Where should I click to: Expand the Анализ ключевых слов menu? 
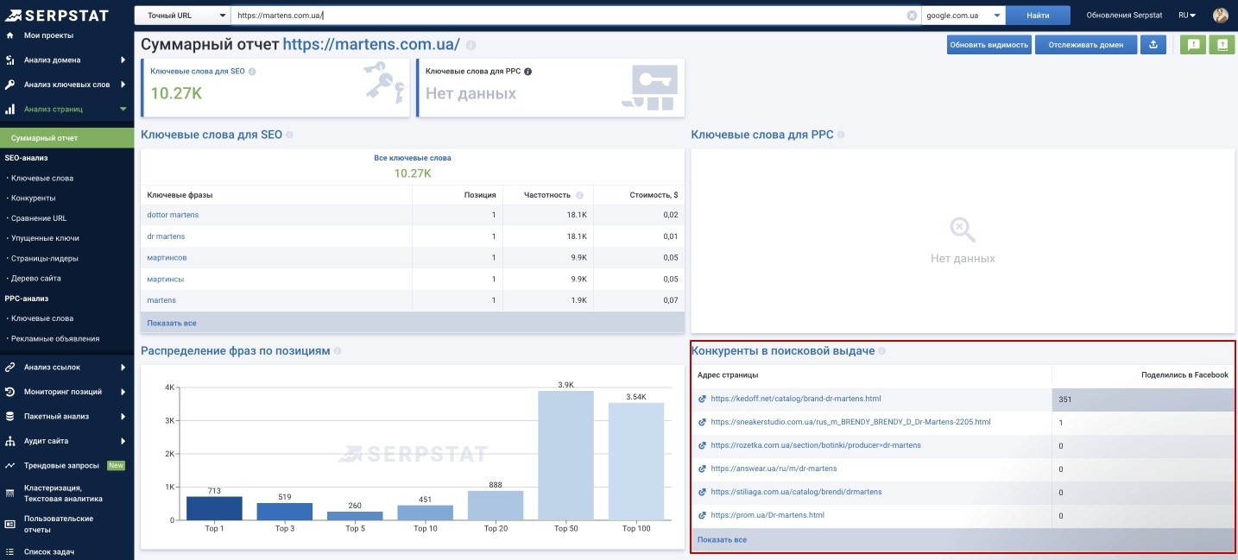(x=123, y=85)
